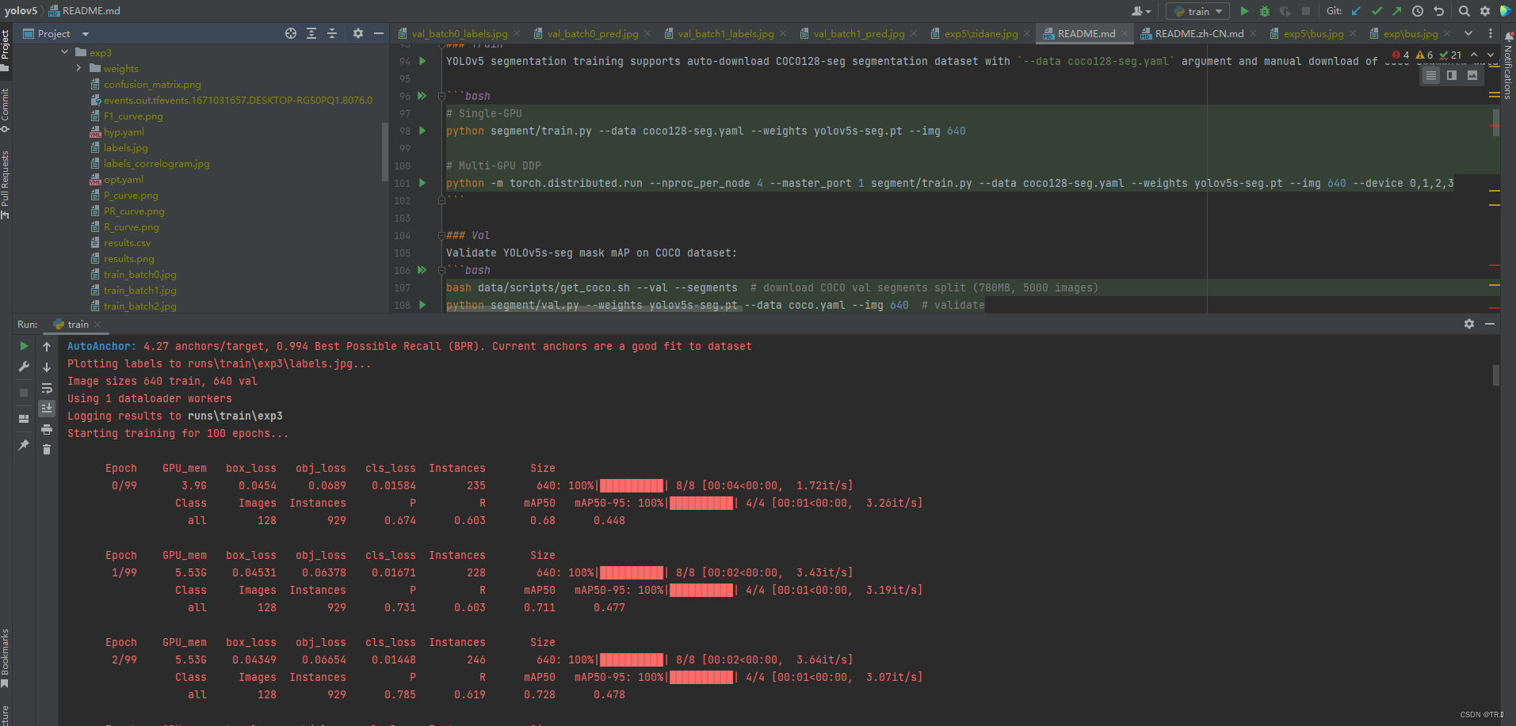
Task: Open runs\train\exp3 link in console
Action: 235,416
